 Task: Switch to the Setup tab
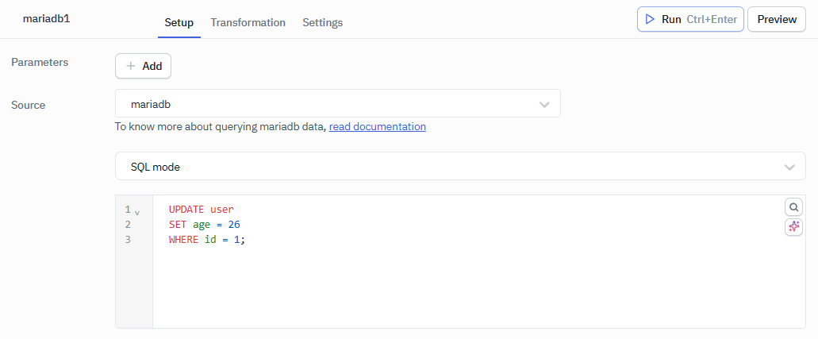(179, 22)
